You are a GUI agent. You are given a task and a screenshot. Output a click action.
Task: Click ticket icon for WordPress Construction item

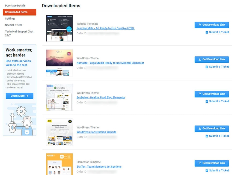207,136
